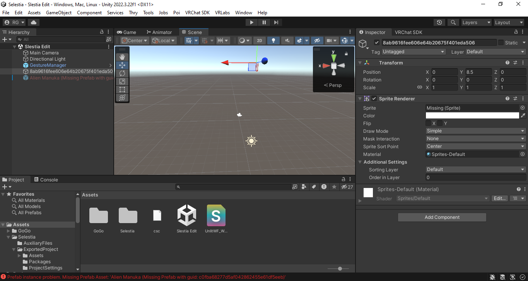Image resolution: width=528 pixels, height=281 pixels.
Task: Toggle scene lighting
Action: (x=273, y=41)
